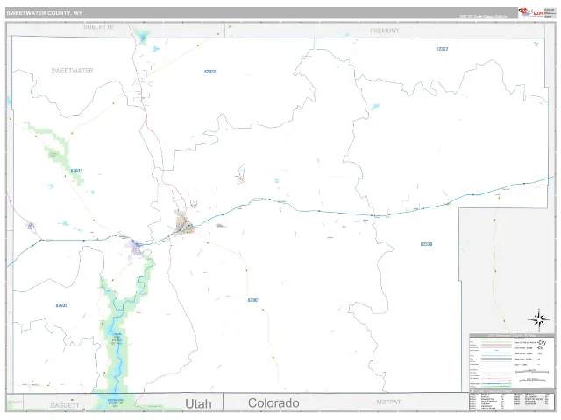561x420 pixels.
Task: Click the Market Maps logo in header
Action: tap(531, 12)
